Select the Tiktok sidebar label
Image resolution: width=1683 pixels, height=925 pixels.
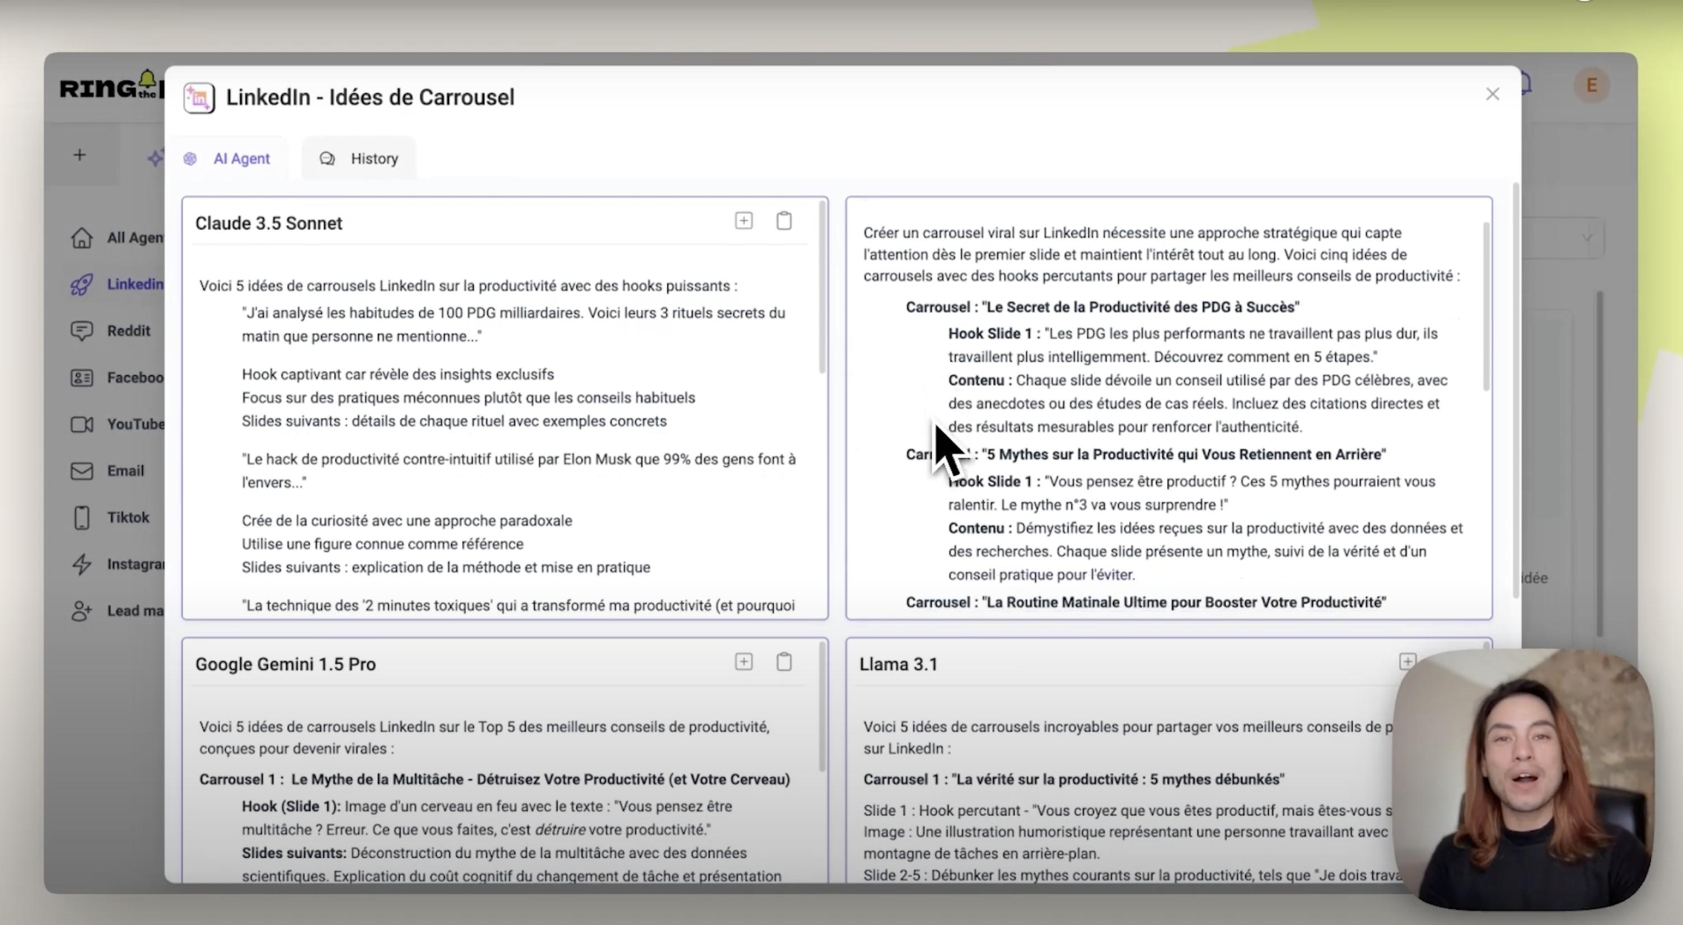[x=128, y=517]
